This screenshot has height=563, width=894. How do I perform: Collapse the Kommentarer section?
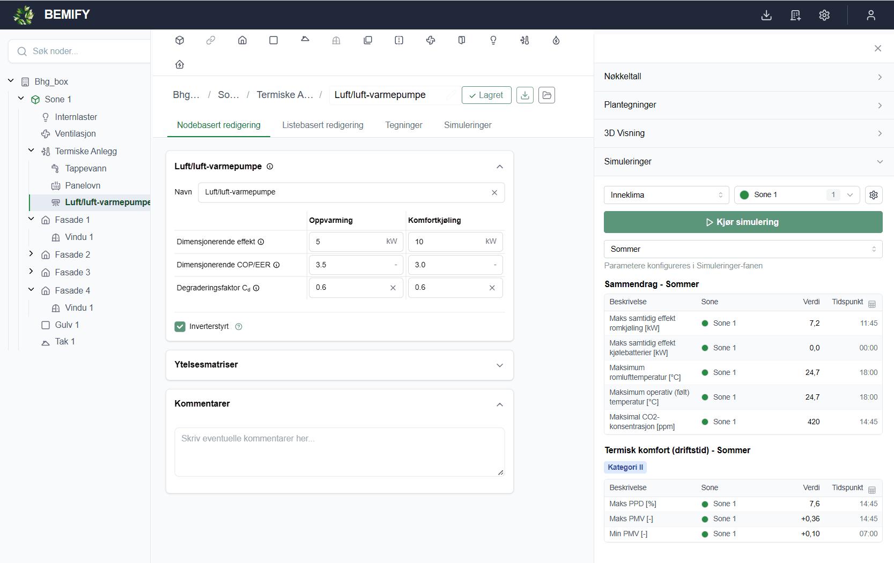pyautogui.click(x=499, y=404)
